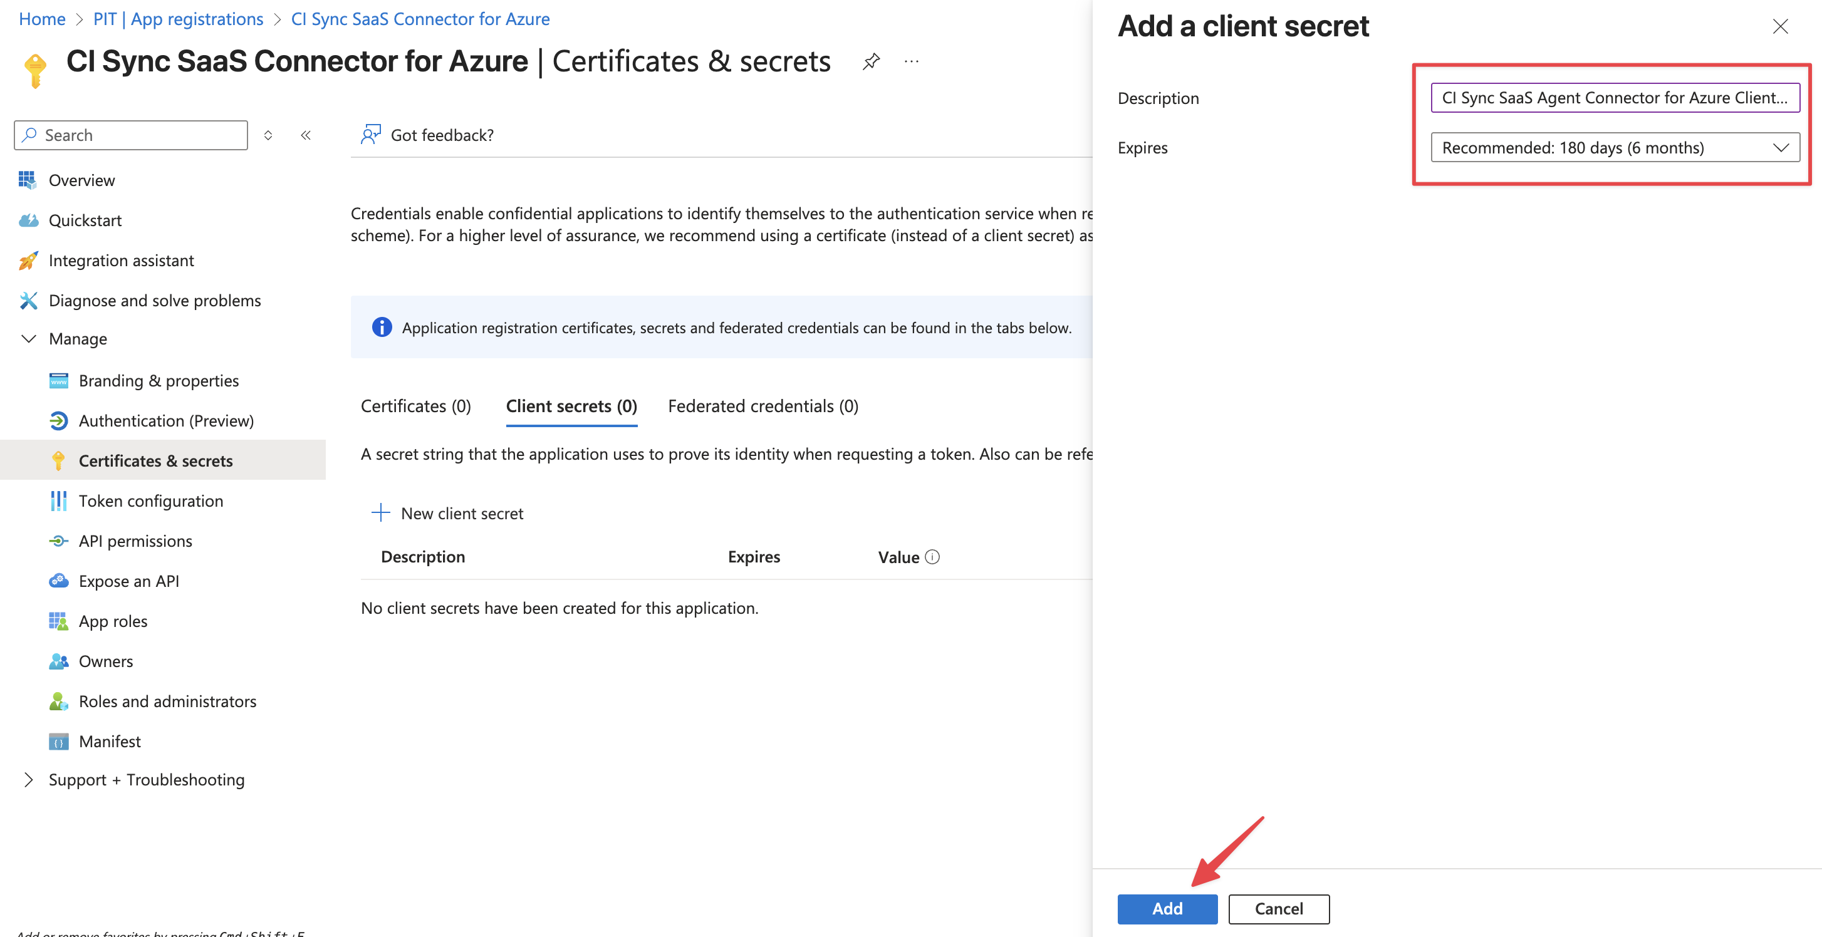Screen dimensions: 1822x937
Task: Click the Owners people icon
Action: (x=58, y=661)
